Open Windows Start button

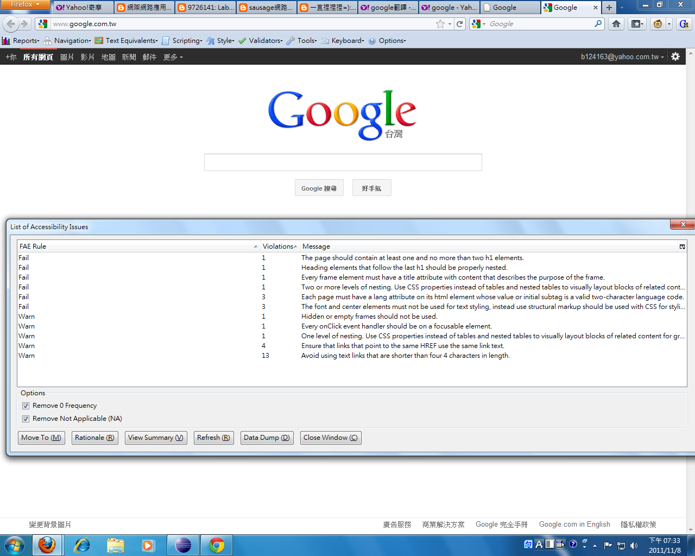15,545
